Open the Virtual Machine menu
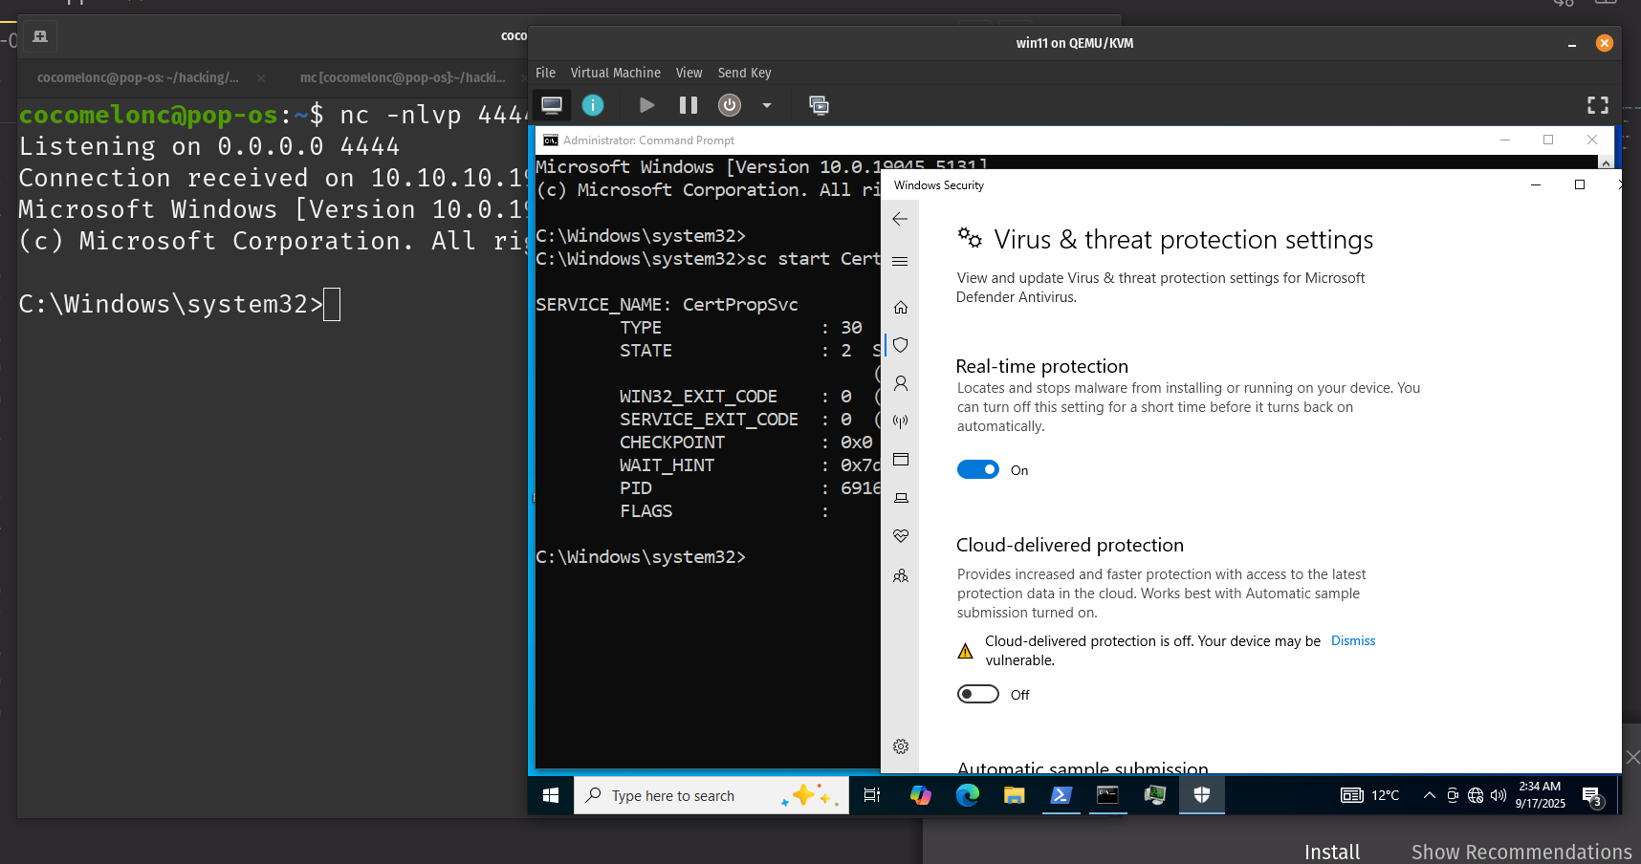This screenshot has width=1641, height=864. (615, 73)
